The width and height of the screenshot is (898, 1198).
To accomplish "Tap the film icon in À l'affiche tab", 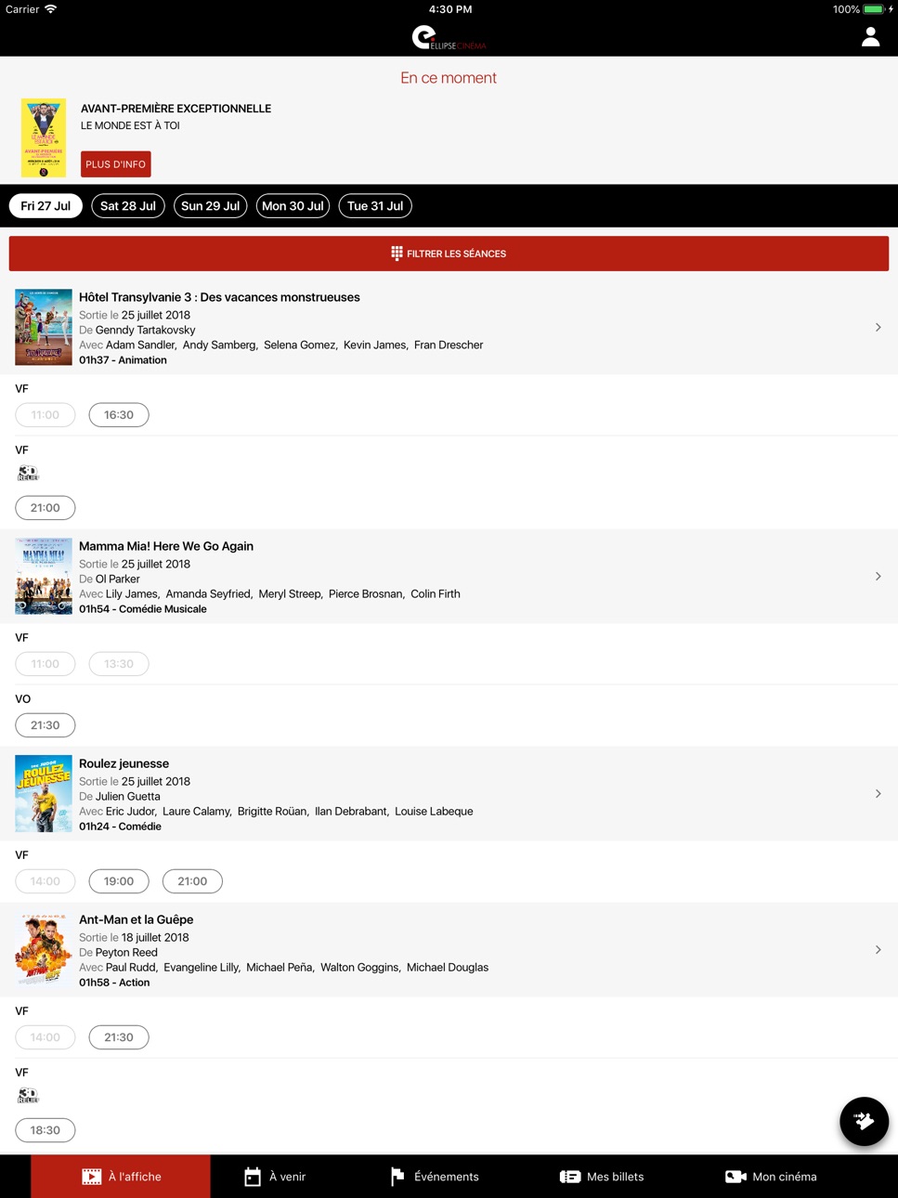I will point(91,1177).
